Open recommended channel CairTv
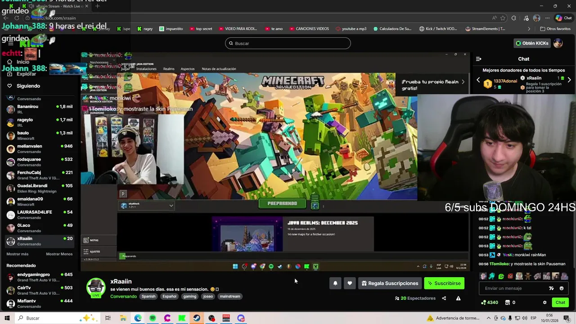 tap(40, 290)
